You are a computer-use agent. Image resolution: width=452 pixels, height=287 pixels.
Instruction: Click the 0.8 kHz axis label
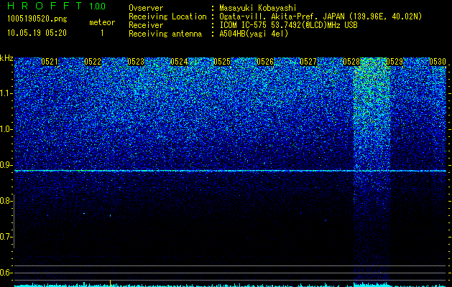(6, 201)
